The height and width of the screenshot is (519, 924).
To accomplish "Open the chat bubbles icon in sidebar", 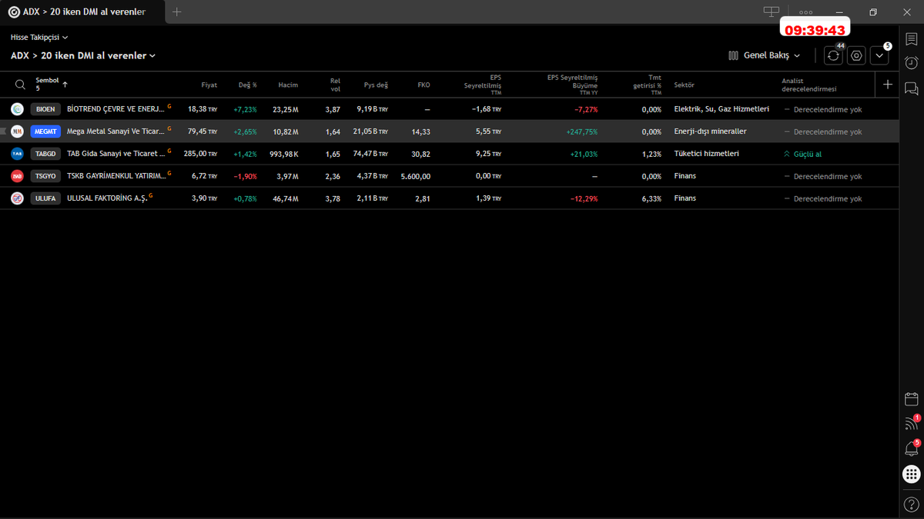I will pyautogui.click(x=911, y=88).
